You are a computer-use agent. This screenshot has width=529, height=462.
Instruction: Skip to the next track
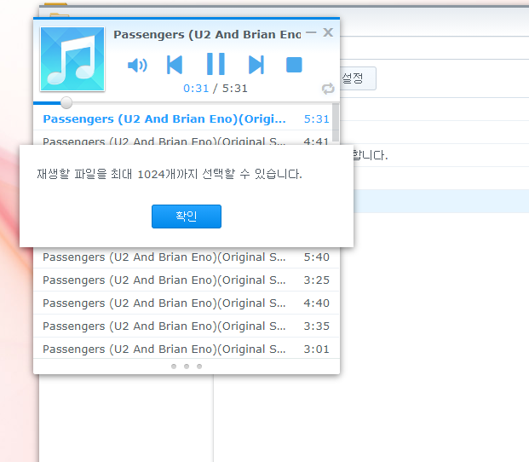pos(256,65)
